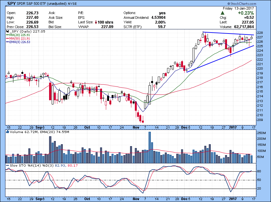Click the stochastic %D value 80.17
The image size is (271, 202).
coord(73,166)
